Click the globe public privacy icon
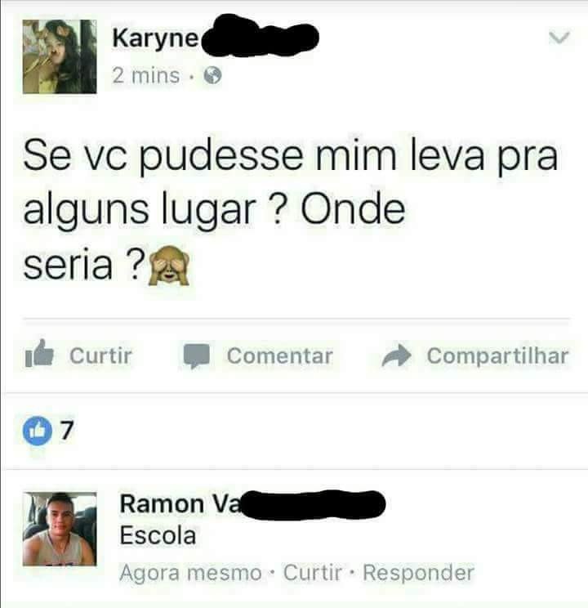Image resolution: width=588 pixels, height=608 pixels. click(213, 76)
